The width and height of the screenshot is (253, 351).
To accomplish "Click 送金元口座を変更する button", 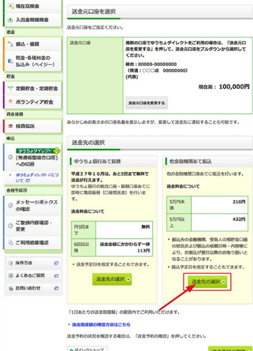I will pyautogui.click(x=146, y=103).
